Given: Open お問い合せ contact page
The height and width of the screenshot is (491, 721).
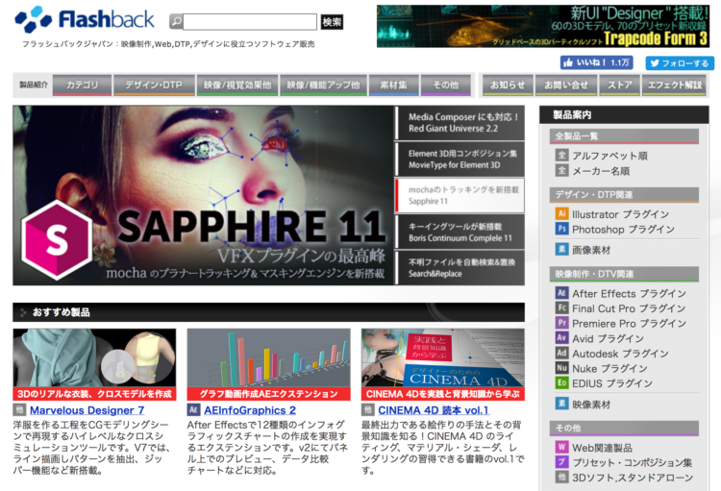Looking at the screenshot, I should coord(566,86).
